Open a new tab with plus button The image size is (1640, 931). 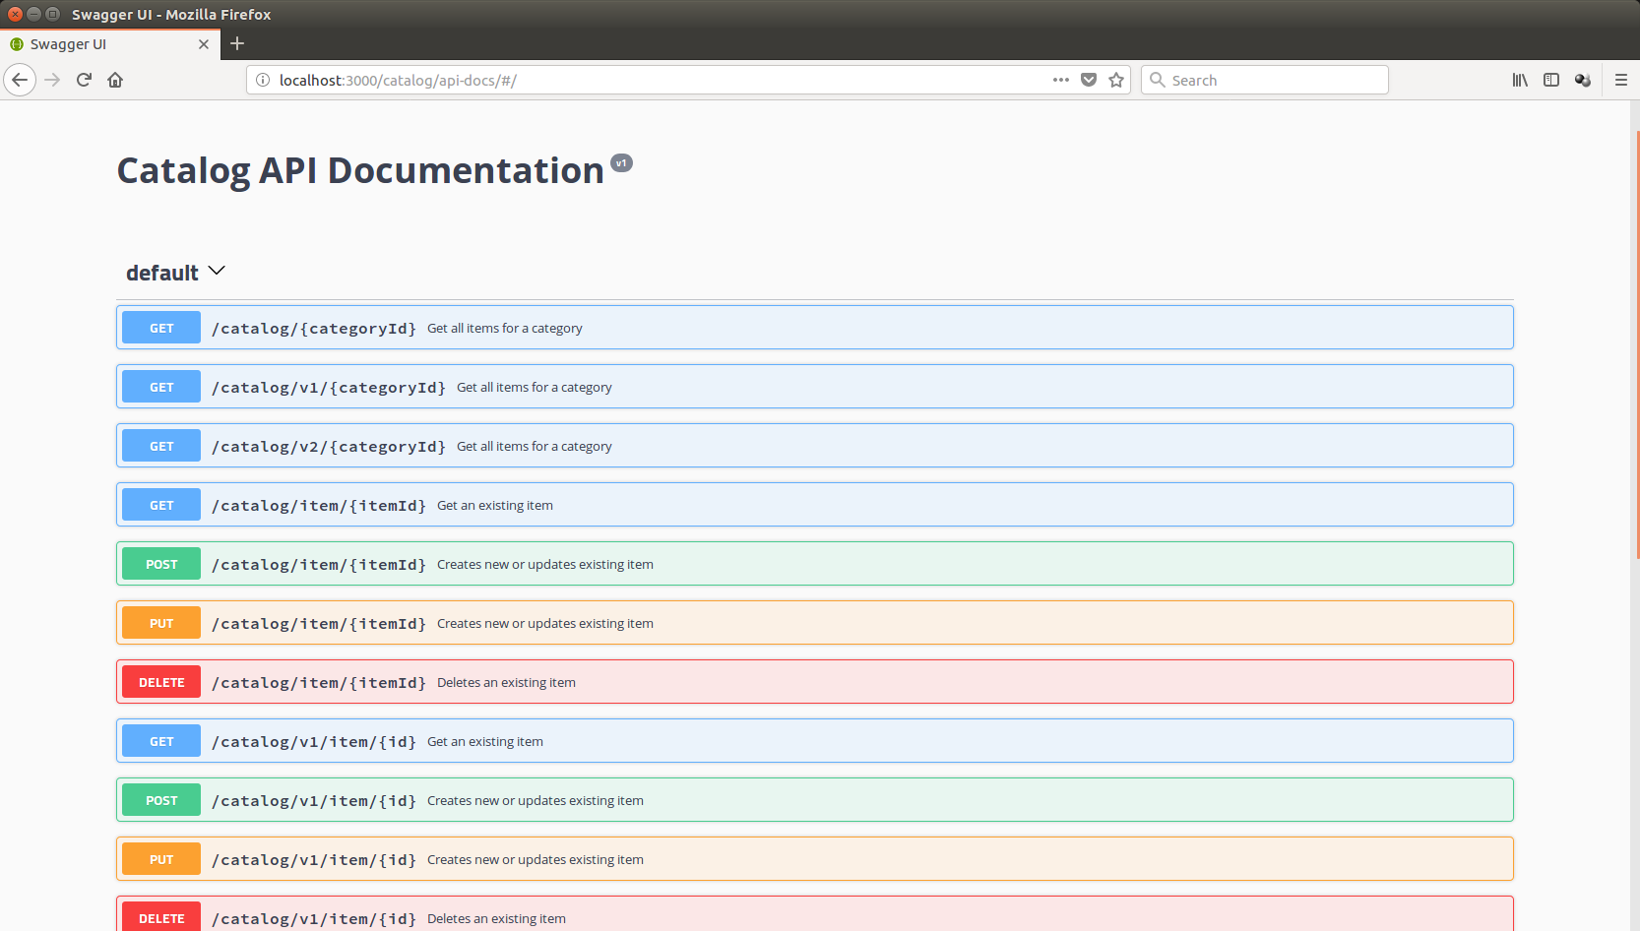pos(237,43)
